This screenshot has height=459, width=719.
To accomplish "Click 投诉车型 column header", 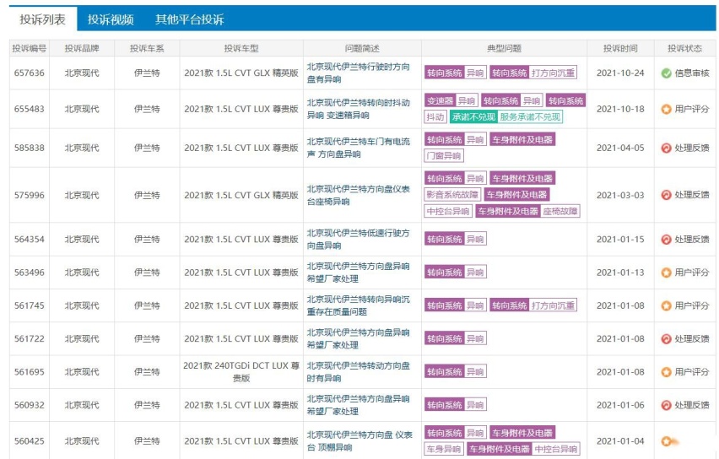I will (x=241, y=49).
